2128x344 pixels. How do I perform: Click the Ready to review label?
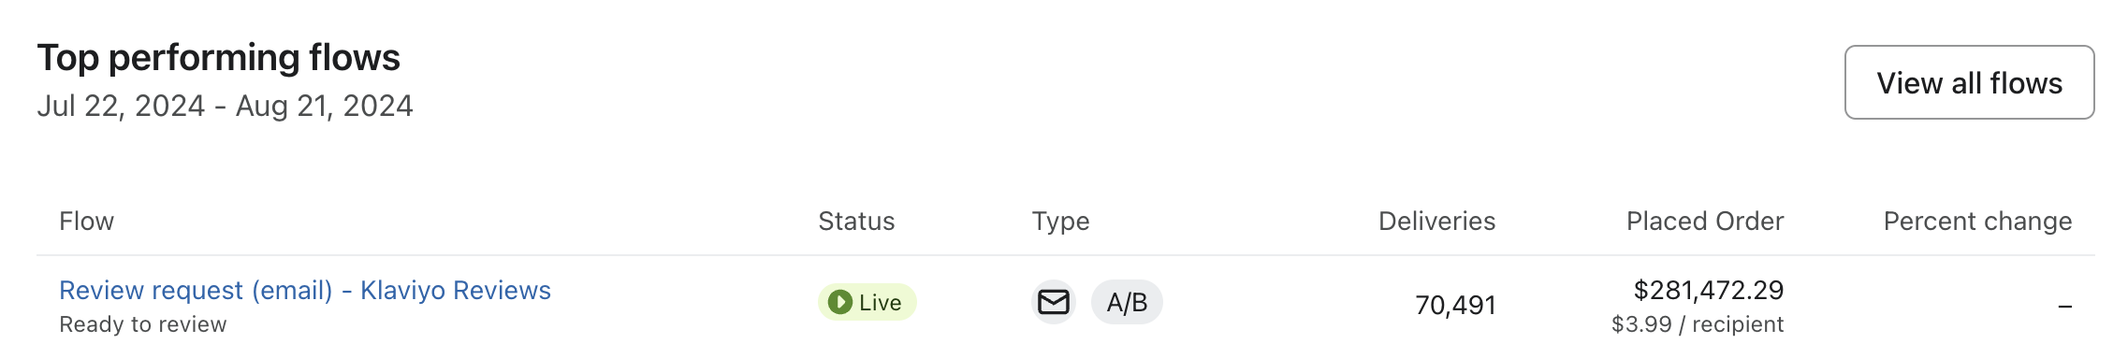pyautogui.click(x=142, y=324)
